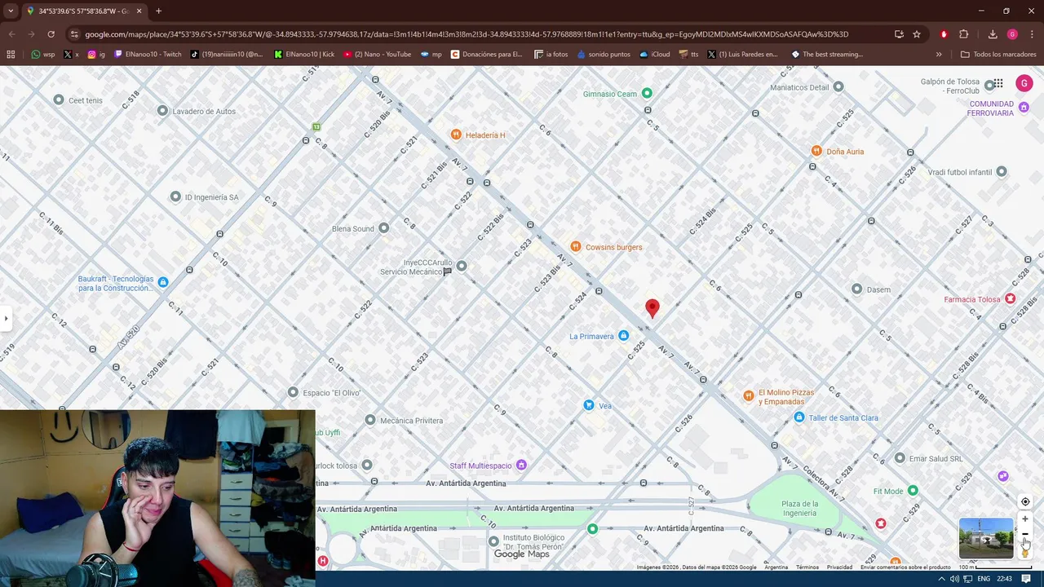
Task: Select the Vea supermarket marker
Action: pos(589,405)
